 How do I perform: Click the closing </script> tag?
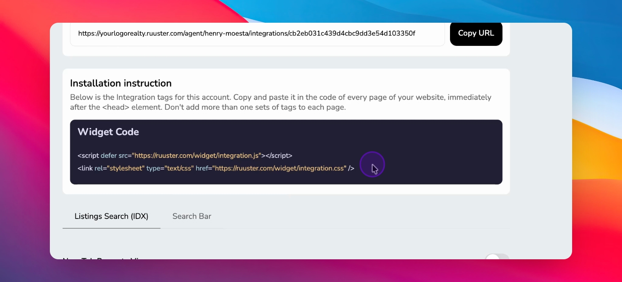click(x=279, y=155)
